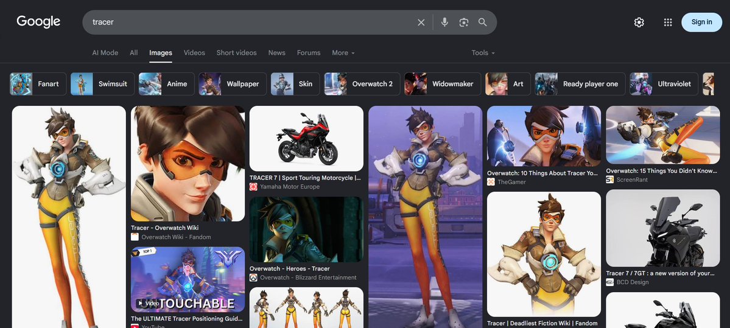730x328 pixels.
Task: Switch to AI Mode tab
Action: [105, 52]
